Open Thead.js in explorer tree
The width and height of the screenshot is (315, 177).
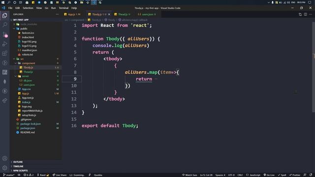click(x=28, y=72)
